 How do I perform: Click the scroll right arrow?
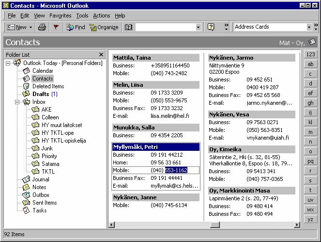pos(297,225)
